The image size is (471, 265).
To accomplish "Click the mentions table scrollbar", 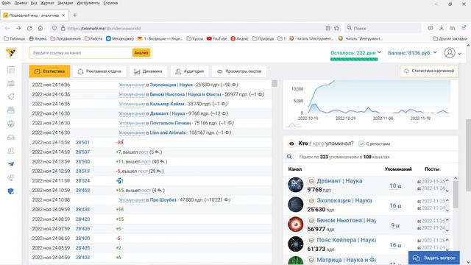I will pyautogui.click(x=456, y=194).
